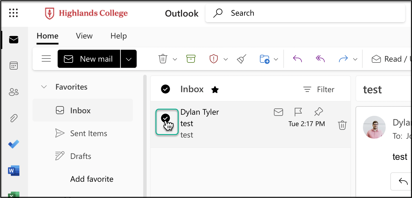Pin Dylan Tyler's test email
The width and height of the screenshot is (412, 198).
pos(318,112)
